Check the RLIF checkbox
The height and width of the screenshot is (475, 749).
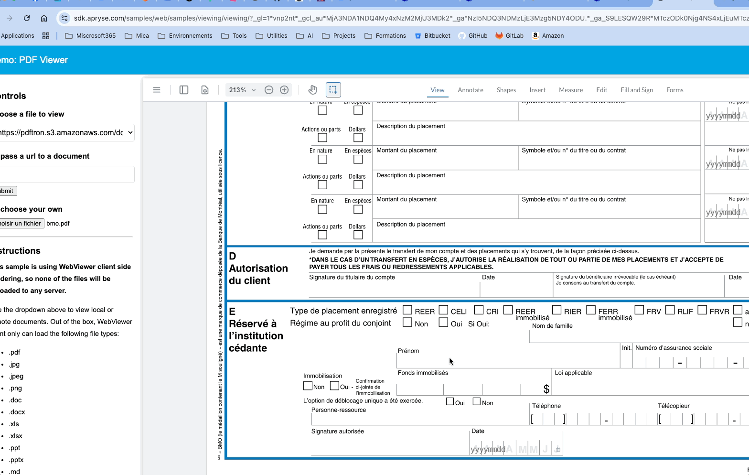[670, 310]
